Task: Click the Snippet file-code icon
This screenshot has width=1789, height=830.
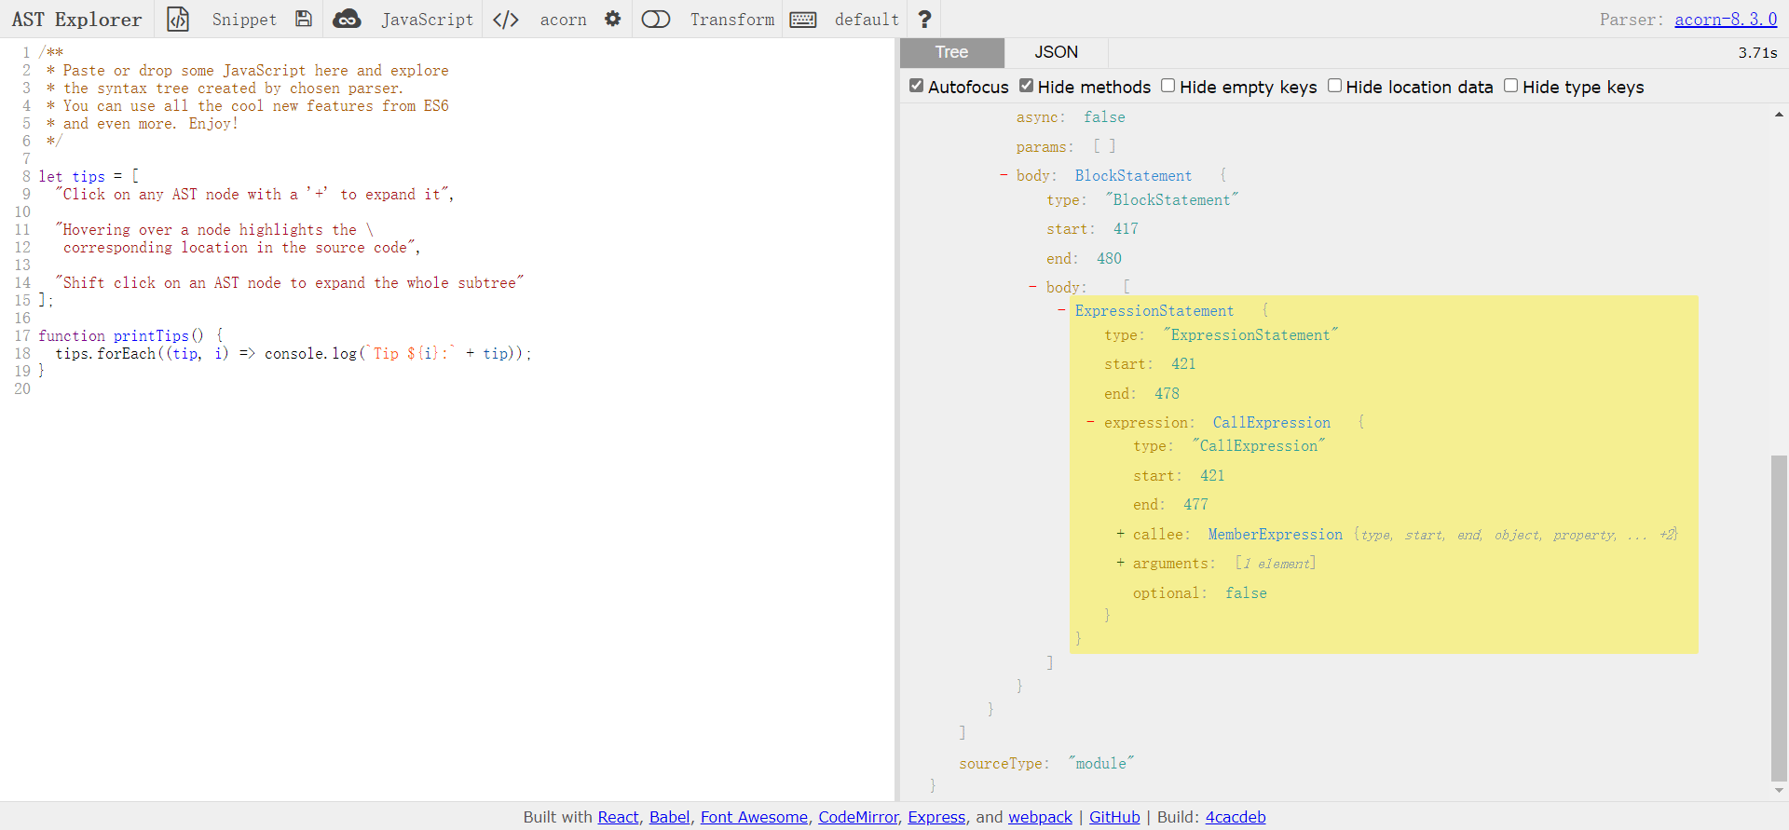Action: [178, 19]
